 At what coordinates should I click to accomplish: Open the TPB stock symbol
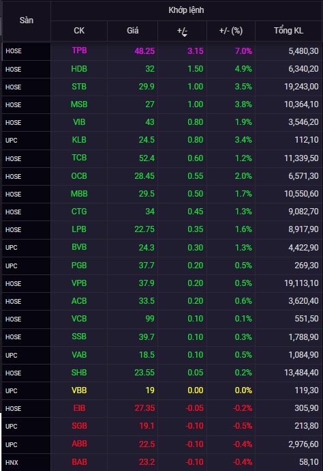click(x=79, y=51)
